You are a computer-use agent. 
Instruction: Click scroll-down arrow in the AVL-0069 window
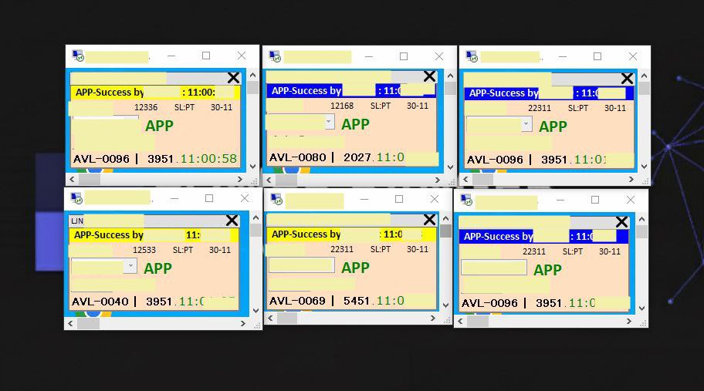(x=446, y=305)
